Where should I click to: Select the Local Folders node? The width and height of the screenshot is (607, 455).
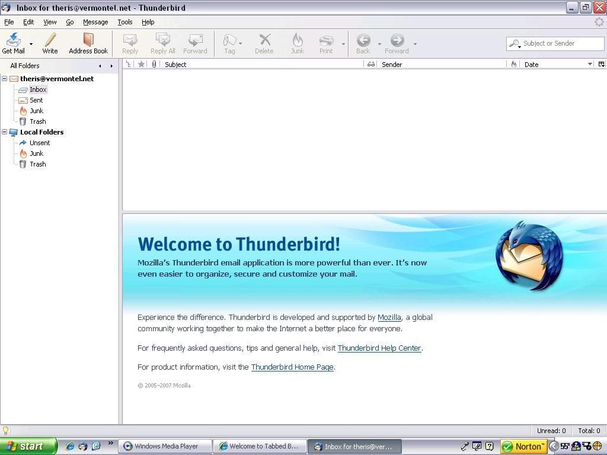[42, 132]
